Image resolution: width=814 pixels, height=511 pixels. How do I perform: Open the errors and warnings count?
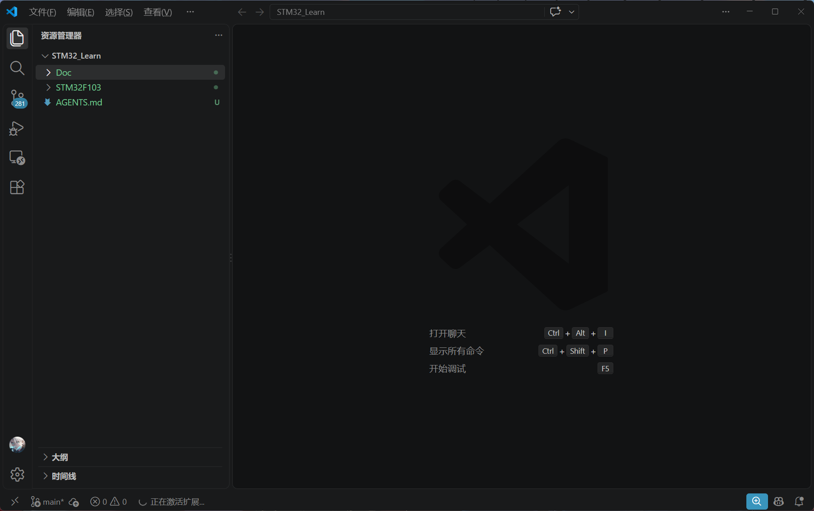coord(109,502)
